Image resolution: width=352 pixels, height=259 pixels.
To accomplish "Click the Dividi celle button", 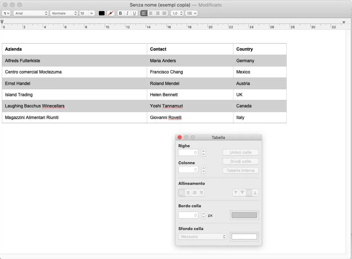I will [240, 161].
